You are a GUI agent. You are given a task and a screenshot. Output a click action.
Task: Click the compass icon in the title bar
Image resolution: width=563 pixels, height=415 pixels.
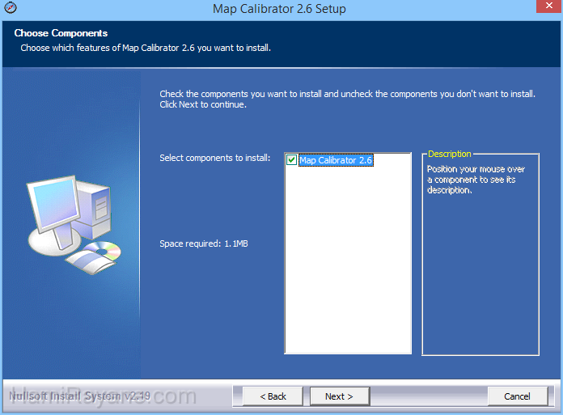point(11,7)
